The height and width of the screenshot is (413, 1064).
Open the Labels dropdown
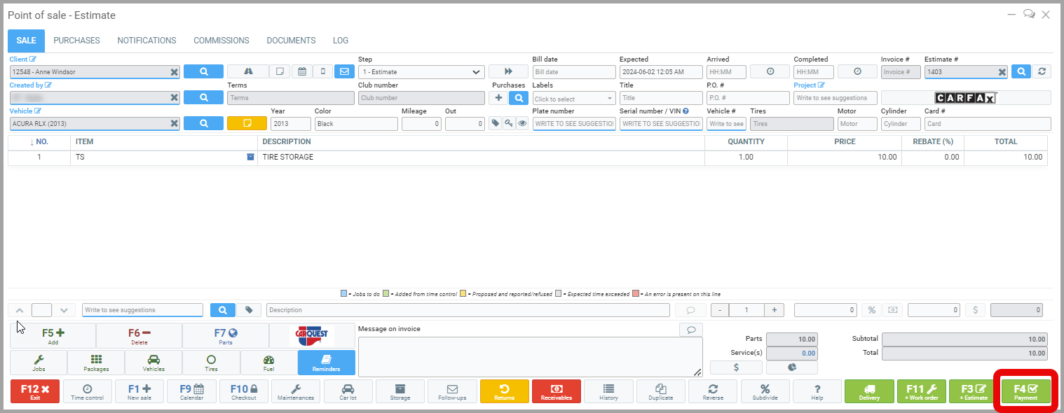(573, 99)
